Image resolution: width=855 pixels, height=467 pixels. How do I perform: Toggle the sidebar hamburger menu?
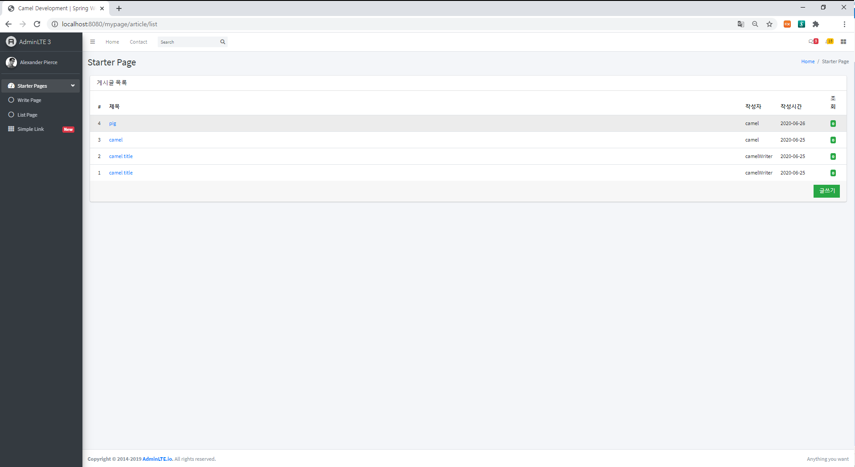(x=93, y=42)
